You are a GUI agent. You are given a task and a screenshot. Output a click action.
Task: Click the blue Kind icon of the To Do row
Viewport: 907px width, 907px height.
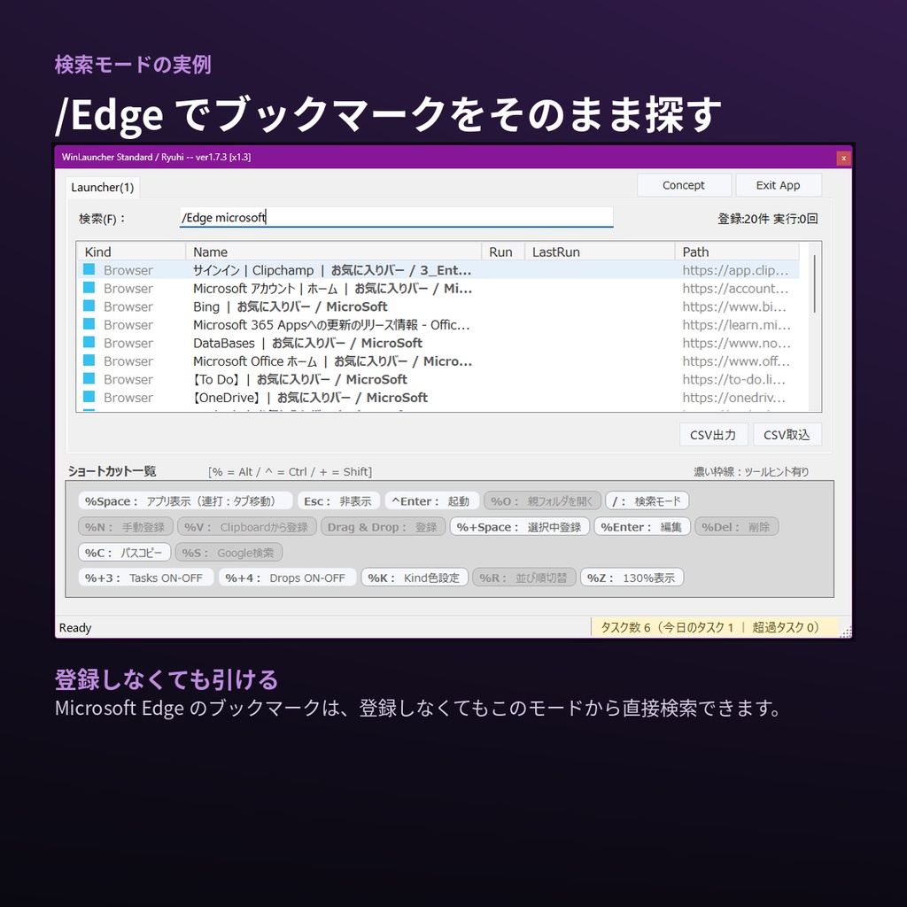89,379
